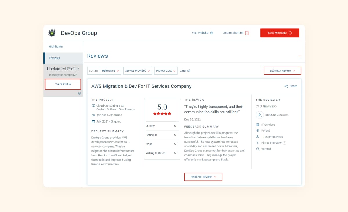Expand the review with Read Full Review
Viewport: 348px width, 212px height.
click(x=203, y=177)
